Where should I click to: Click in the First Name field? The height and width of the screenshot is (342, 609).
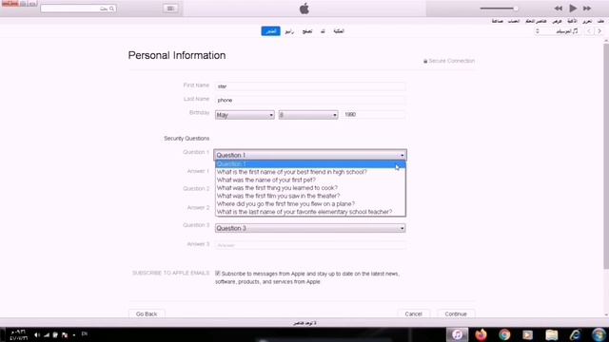pos(310,86)
